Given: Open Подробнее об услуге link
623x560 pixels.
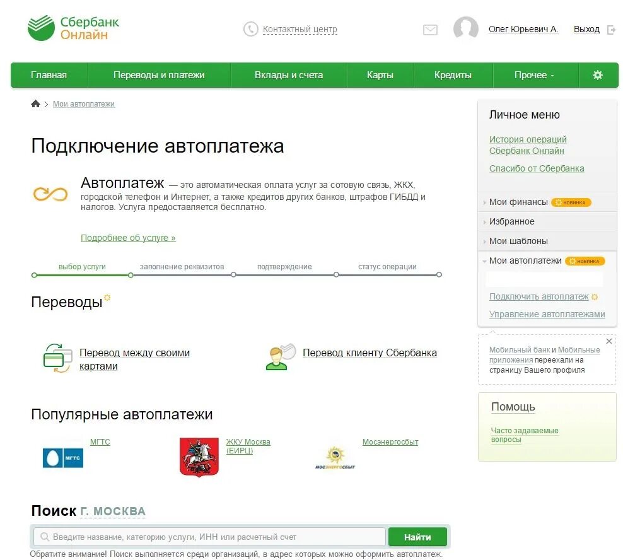Looking at the screenshot, I should click(x=128, y=238).
